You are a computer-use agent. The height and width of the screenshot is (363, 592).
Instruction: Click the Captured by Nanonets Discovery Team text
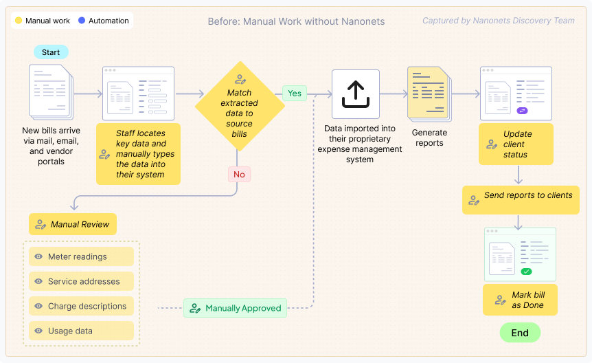tap(499, 21)
